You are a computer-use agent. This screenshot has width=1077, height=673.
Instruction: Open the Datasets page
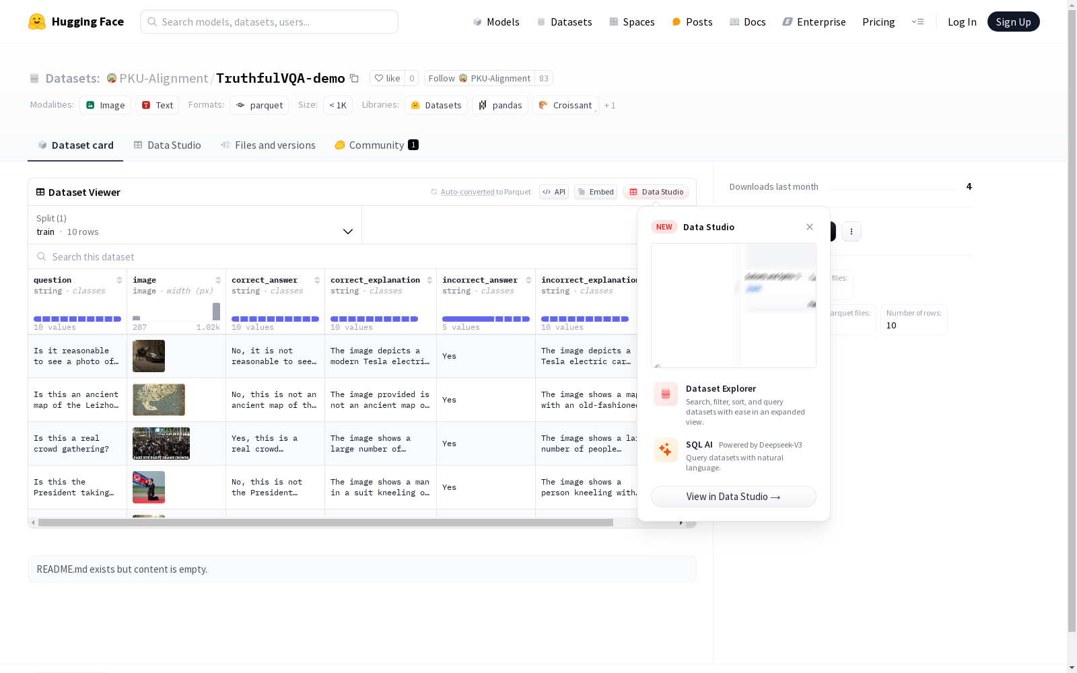564,22
